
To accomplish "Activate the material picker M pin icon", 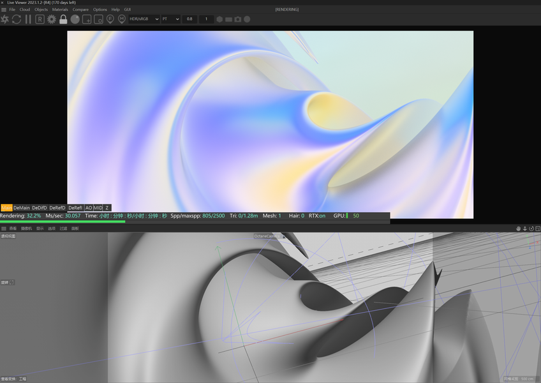I will pos(122,19).
